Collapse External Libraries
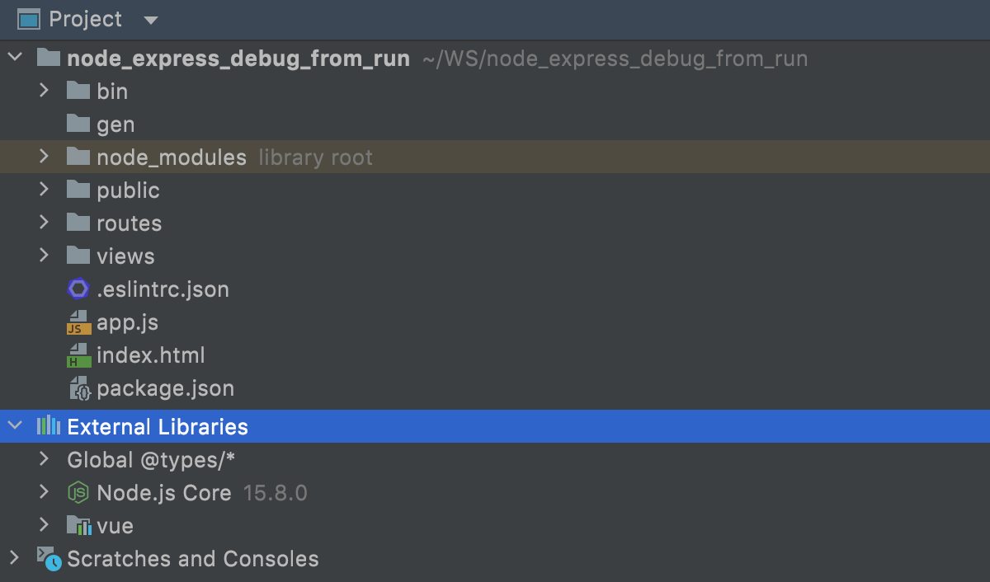 [x=14, y=426]
